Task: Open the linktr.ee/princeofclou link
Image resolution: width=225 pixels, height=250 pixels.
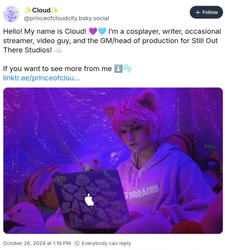Action: [41, 78]
